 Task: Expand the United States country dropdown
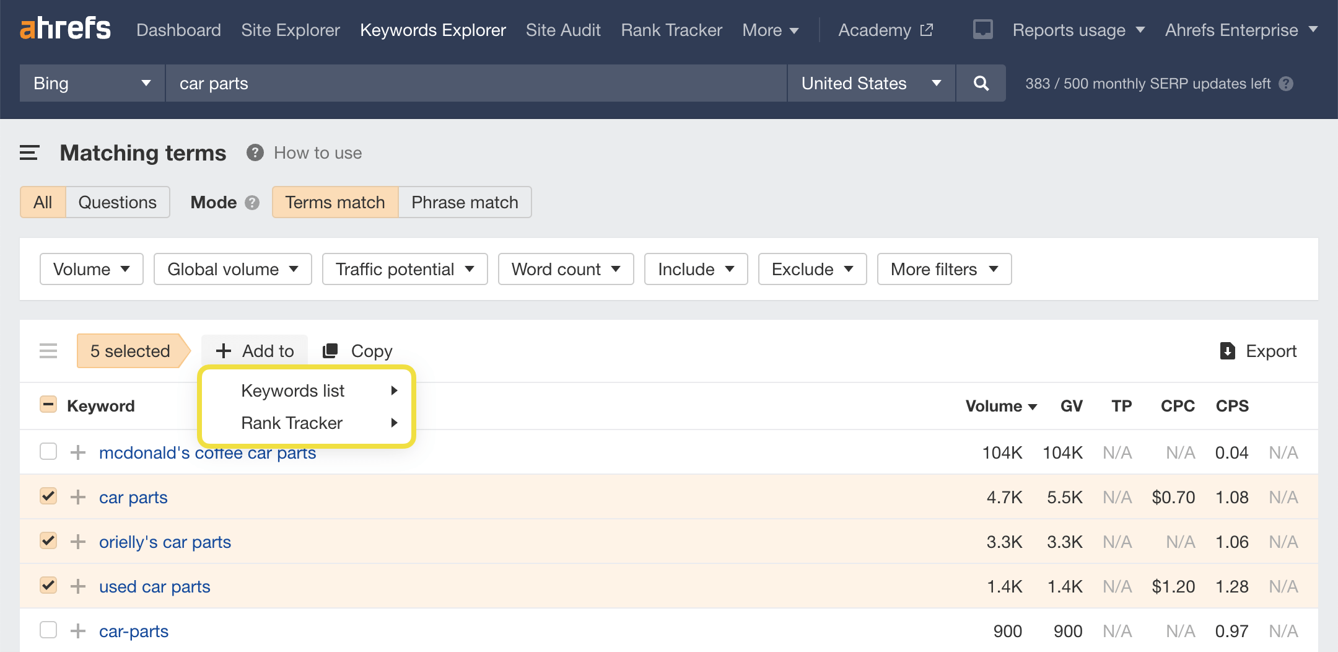(x=870, y=83)
